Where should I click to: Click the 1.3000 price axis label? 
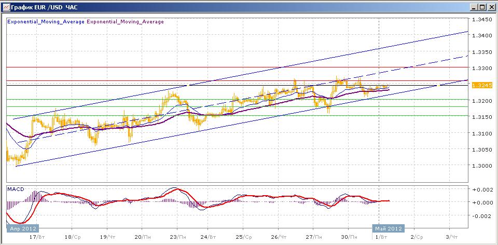tap(482, 166)
